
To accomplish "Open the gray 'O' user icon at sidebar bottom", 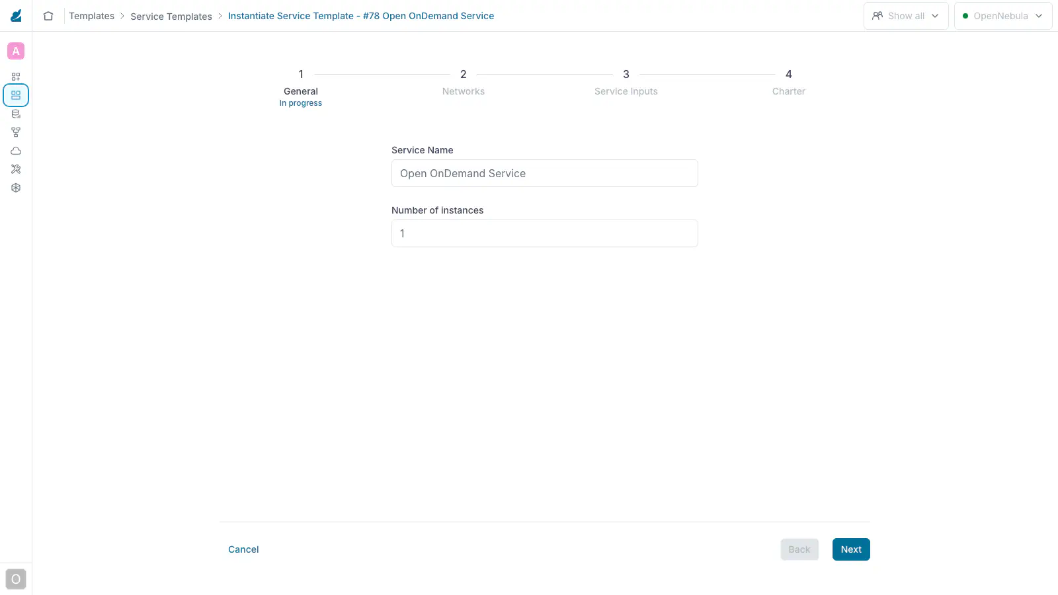I will (x=16, y=579).
